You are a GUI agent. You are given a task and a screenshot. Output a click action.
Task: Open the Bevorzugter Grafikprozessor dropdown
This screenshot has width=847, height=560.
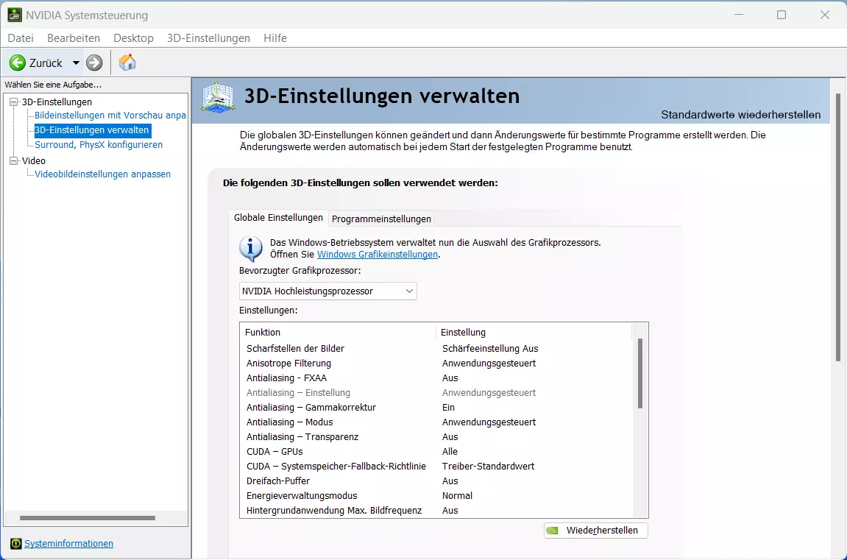(x=328, y=291)
